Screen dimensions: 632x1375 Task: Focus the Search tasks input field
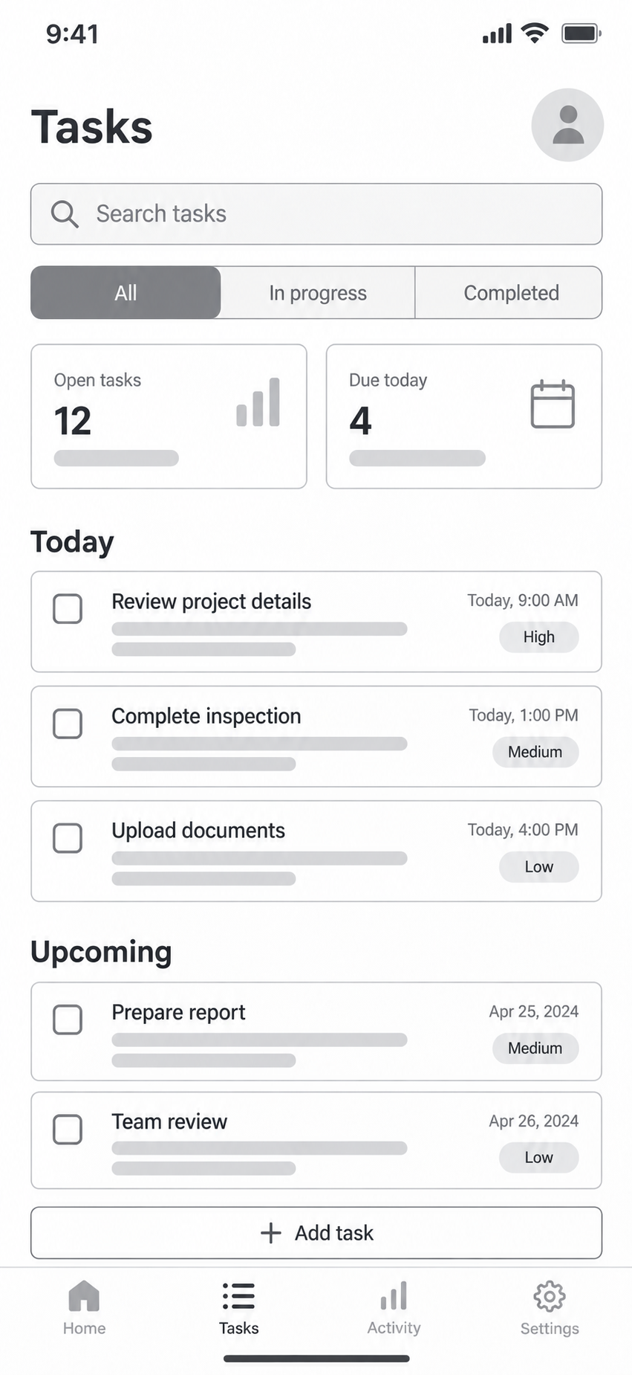(x=316, y=214)
